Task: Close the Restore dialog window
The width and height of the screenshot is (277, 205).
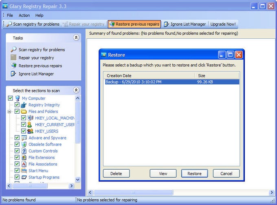Action: (239, 55)
